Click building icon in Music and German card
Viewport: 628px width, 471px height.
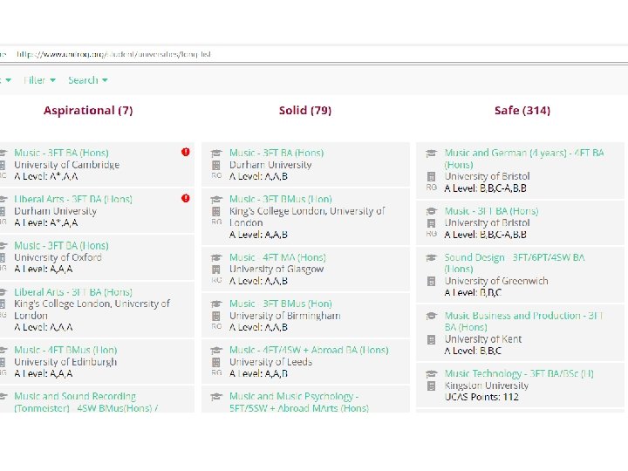(x=432, y=176)
